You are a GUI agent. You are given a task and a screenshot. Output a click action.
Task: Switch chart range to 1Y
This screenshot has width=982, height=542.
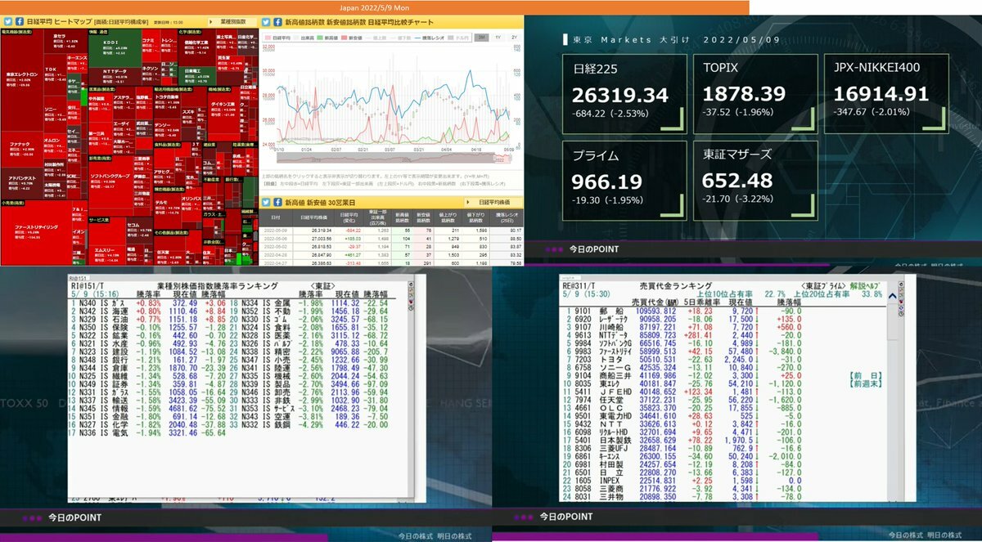(x=498, y=38)
